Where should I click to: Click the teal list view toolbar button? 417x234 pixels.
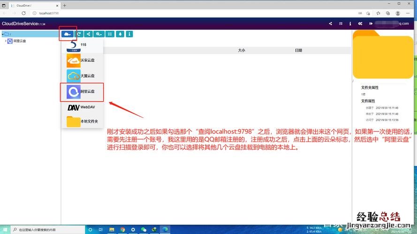[110, 34]
